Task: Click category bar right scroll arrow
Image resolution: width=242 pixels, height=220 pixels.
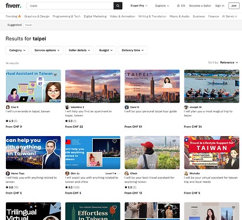Action: [x=236, y=16]
